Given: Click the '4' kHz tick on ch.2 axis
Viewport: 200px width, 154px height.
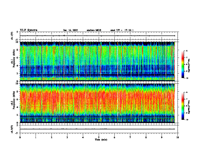Looking at the screenshot, I should 18,107.
